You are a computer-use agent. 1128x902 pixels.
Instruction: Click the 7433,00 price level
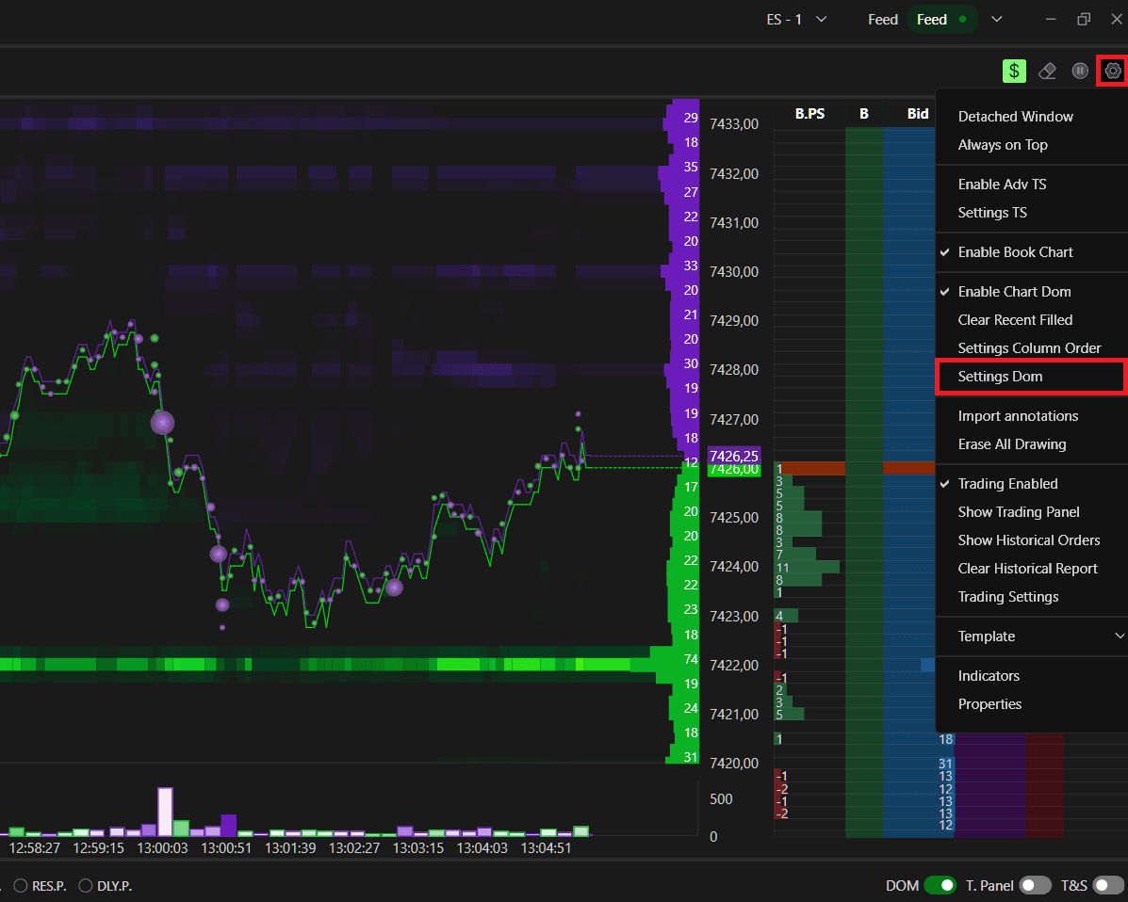click(x=734, y=124)
